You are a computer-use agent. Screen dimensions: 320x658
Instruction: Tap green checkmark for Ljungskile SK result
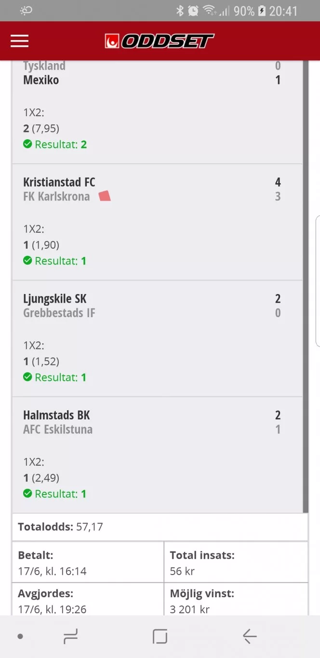27,377
